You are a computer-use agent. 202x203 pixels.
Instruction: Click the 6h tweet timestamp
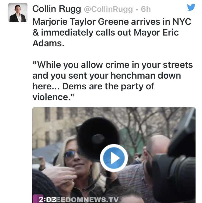pyautogui.click(x=146, y=9)
